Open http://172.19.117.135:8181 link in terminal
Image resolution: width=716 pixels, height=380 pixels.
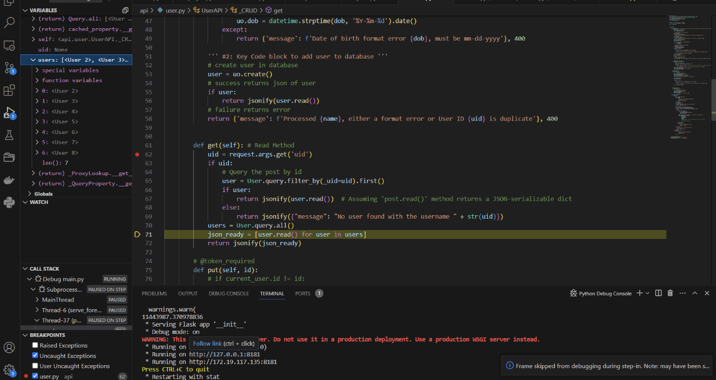[233, 362]
